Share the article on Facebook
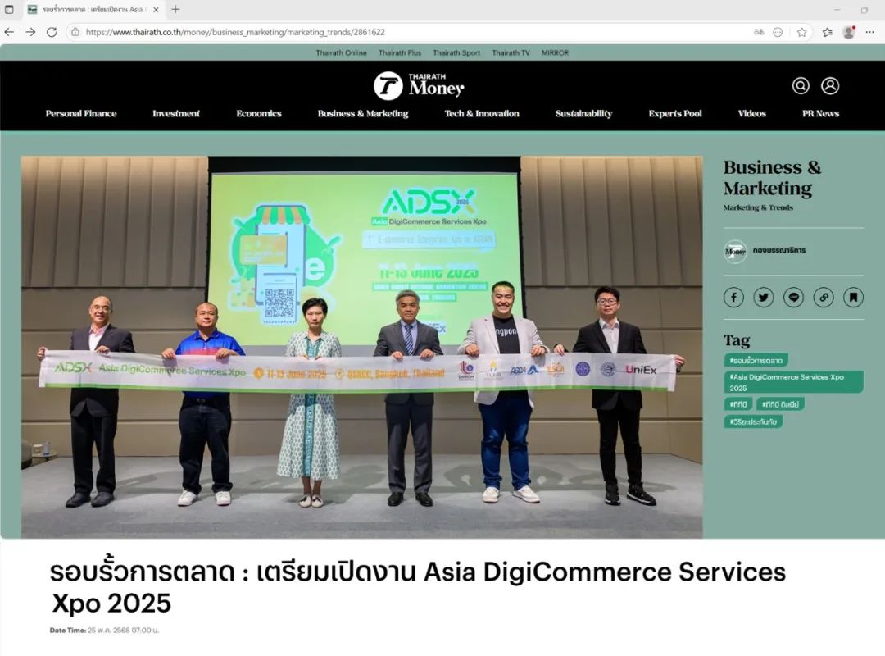The width and height of the screenshot is (885, 656). pos(733,297)
